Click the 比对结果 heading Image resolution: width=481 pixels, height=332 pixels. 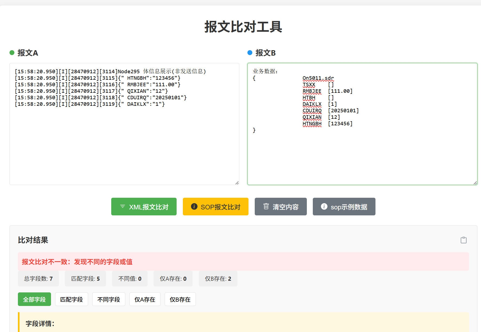33,240
